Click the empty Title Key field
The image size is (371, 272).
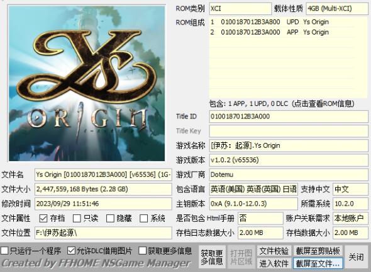[289, 131]
